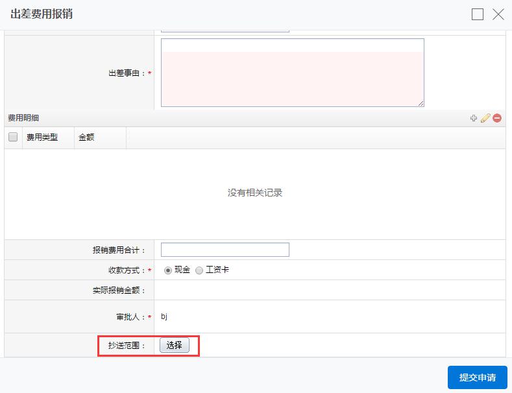Click the 没有相关记录 empty table message
Screen dimensions: 512x393
[255, 193]
